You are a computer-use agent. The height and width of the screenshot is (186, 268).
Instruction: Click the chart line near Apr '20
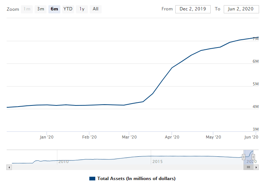pos(172,68)
